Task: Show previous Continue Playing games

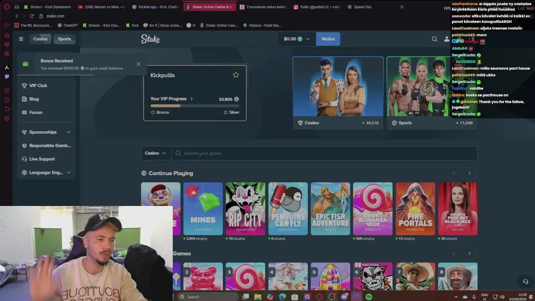Action: 453,173
